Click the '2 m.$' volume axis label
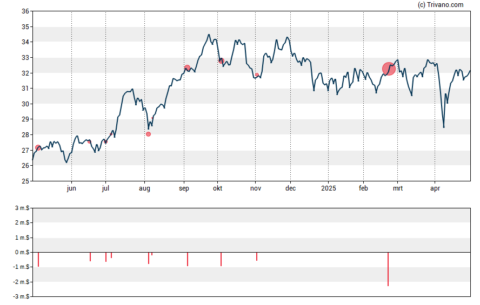480x305 pixels. coord(22,222)
